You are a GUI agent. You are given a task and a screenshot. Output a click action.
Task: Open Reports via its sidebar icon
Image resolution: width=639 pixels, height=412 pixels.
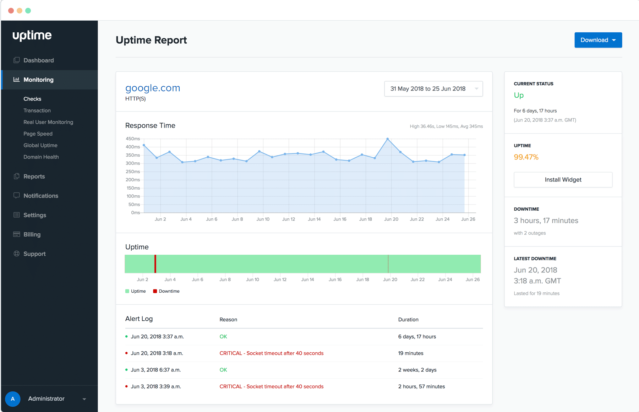[x=17, y=176]
